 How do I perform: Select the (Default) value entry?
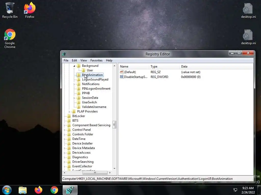[130, 72]
